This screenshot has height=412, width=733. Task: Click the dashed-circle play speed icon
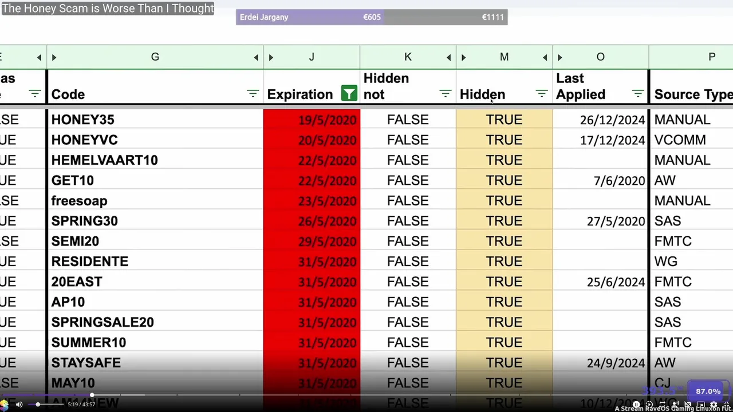click(649, 405)
